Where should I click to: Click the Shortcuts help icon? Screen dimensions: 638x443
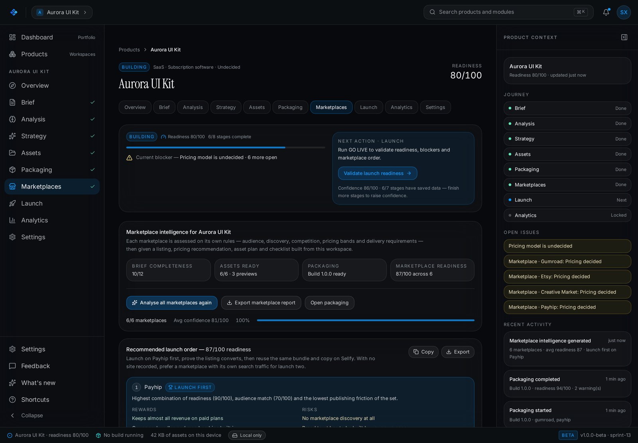point(12,400)
